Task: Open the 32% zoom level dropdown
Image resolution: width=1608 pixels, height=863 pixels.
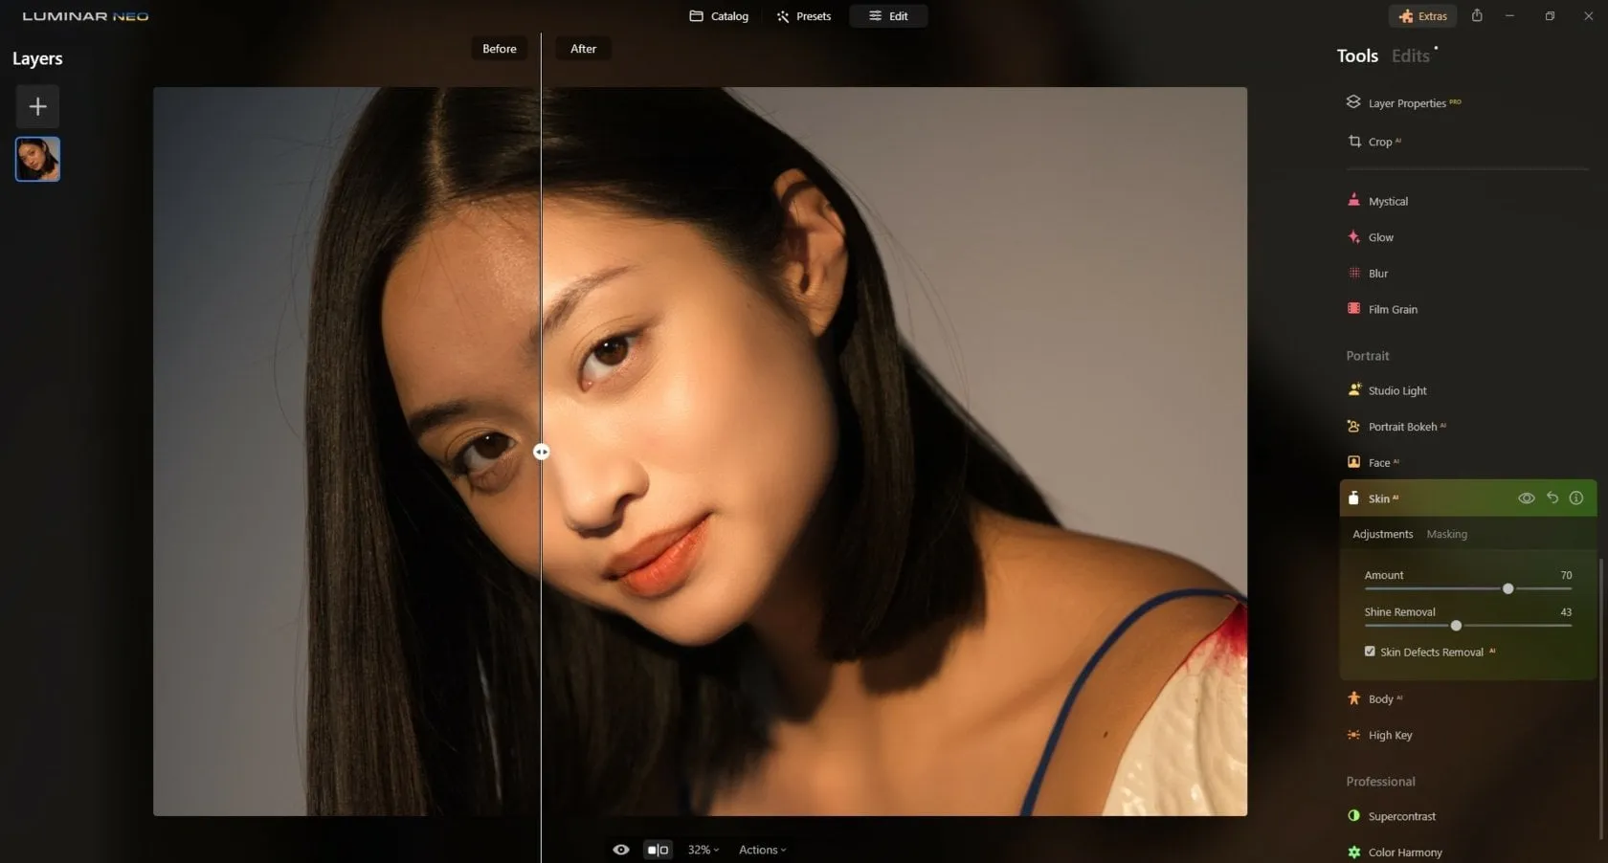Action: [703, 849]
